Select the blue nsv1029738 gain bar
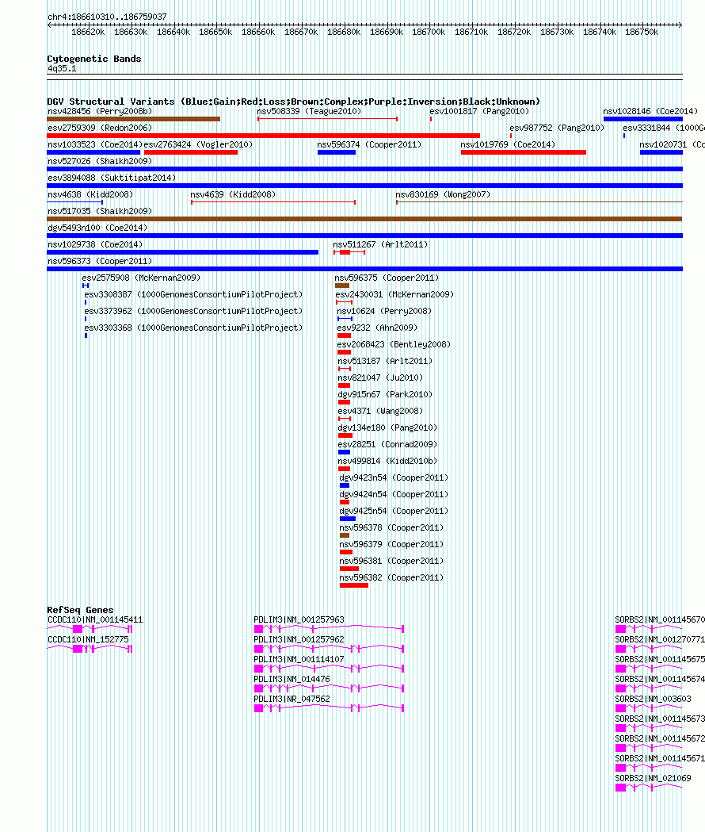Screen dimensions: 705x832 (x=183, y=252)
